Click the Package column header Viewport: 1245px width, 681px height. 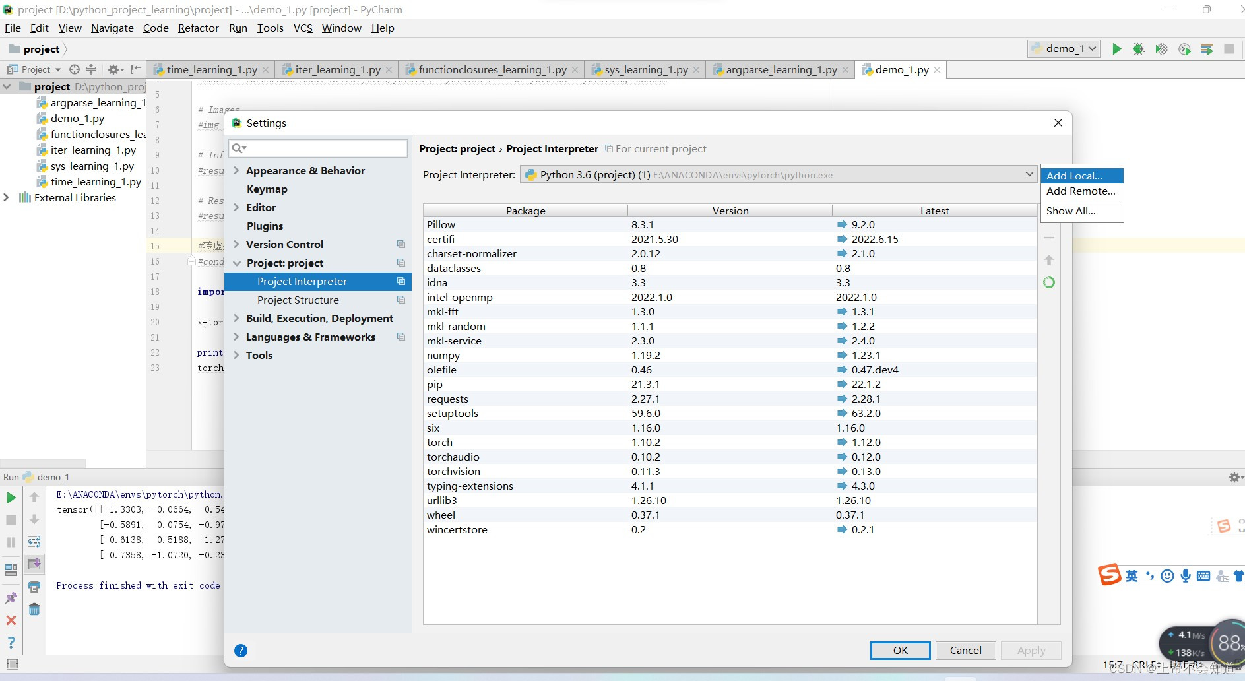point(526,211)
